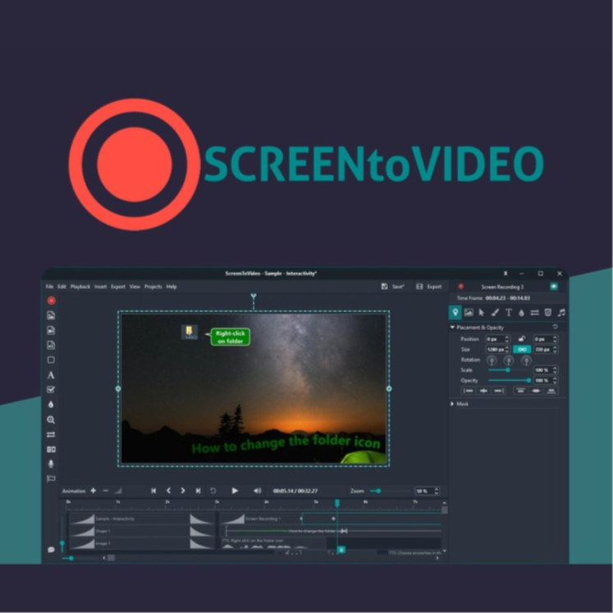Image resolution: width=613 pixels, height=613 pixels.
Task: Click the microphone icon in left sidebar
Action: tap(51, 464)
